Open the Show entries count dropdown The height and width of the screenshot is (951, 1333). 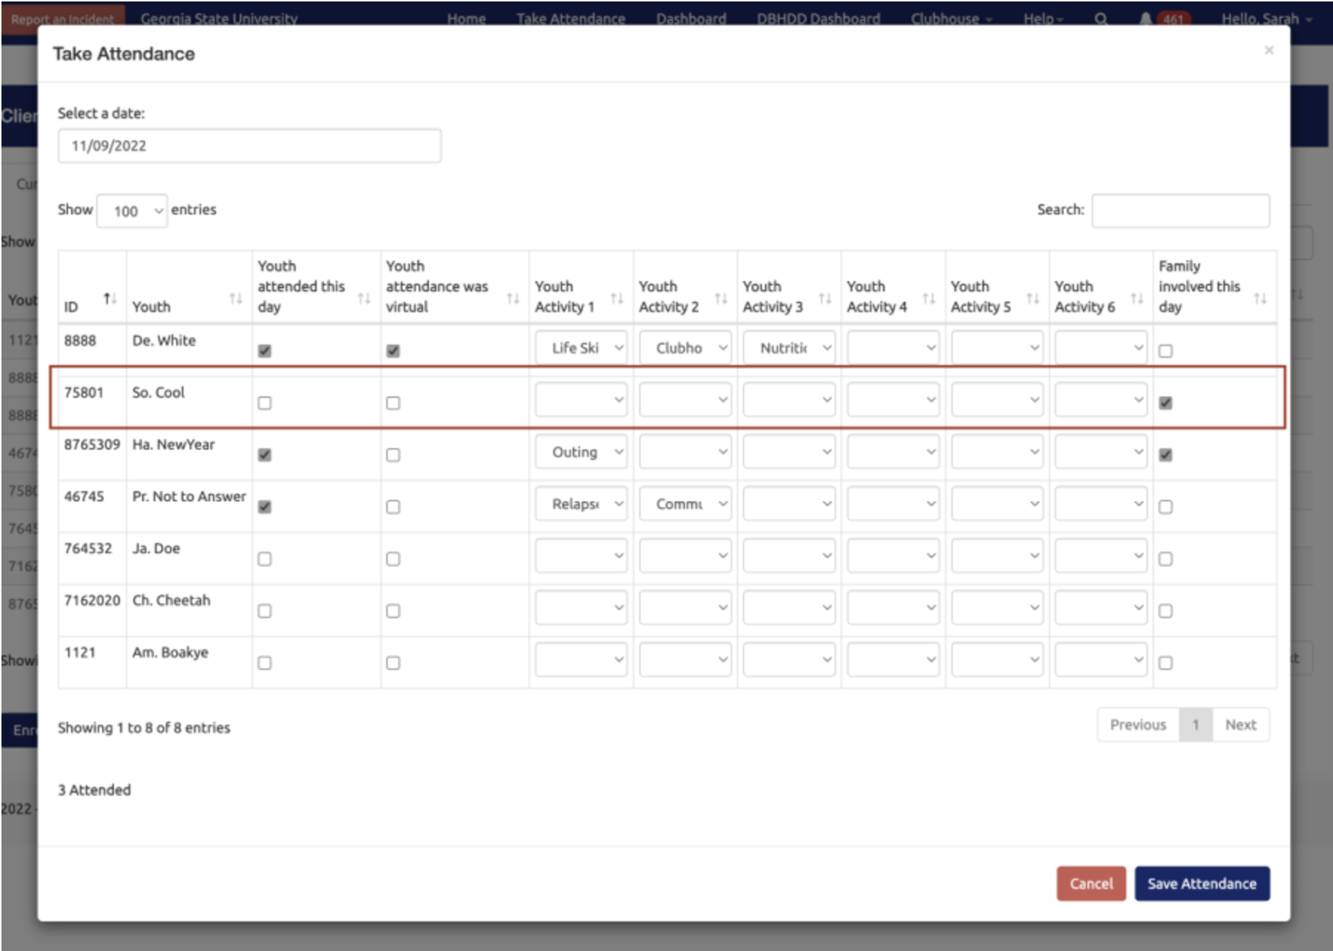click(132, 211)
